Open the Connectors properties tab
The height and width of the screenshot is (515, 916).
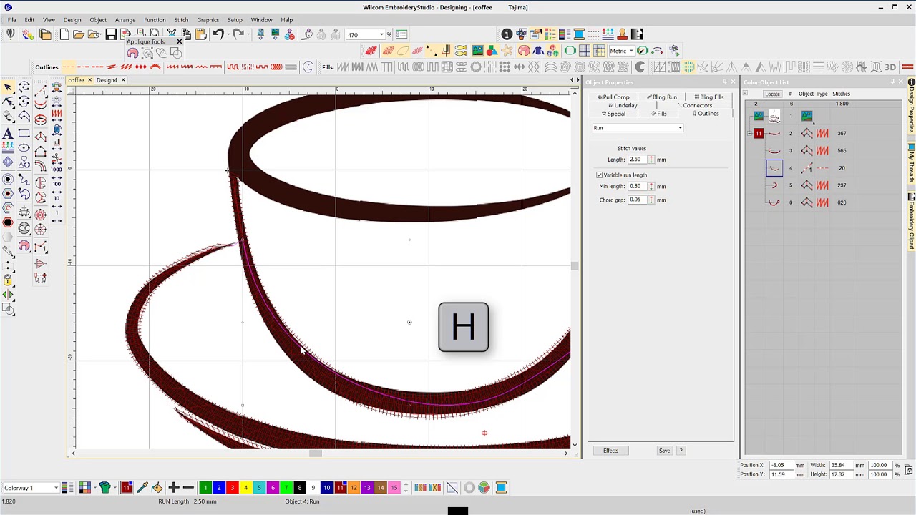point(695,106)
